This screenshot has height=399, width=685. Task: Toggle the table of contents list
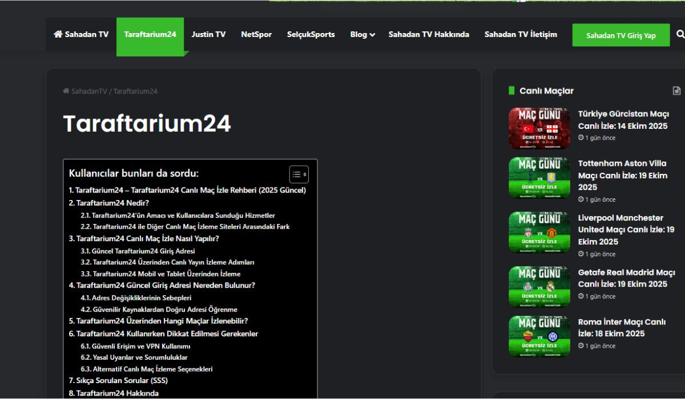[299, 174]
